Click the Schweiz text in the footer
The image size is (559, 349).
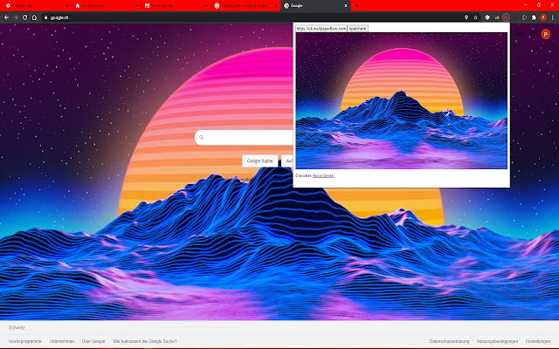click(17, 328)
